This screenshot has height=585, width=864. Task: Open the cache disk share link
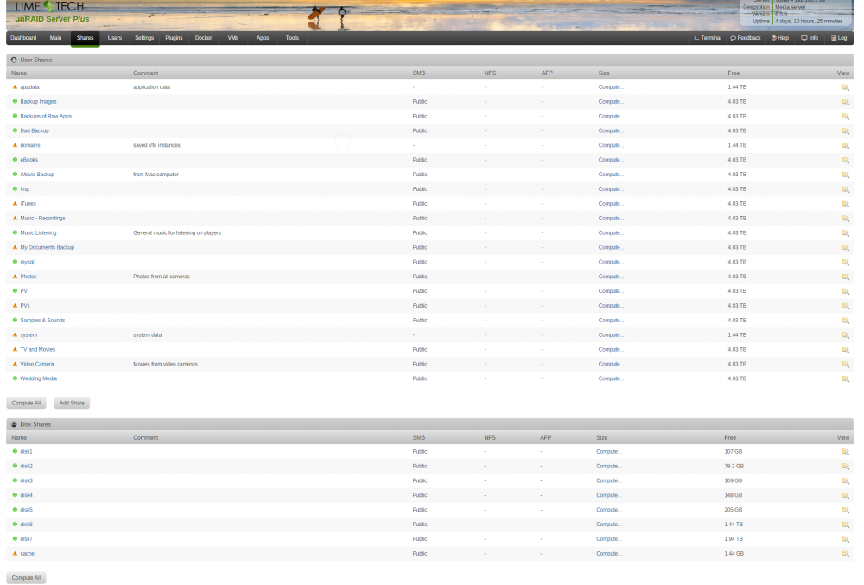pyautogui.click(x=27, y=554)
